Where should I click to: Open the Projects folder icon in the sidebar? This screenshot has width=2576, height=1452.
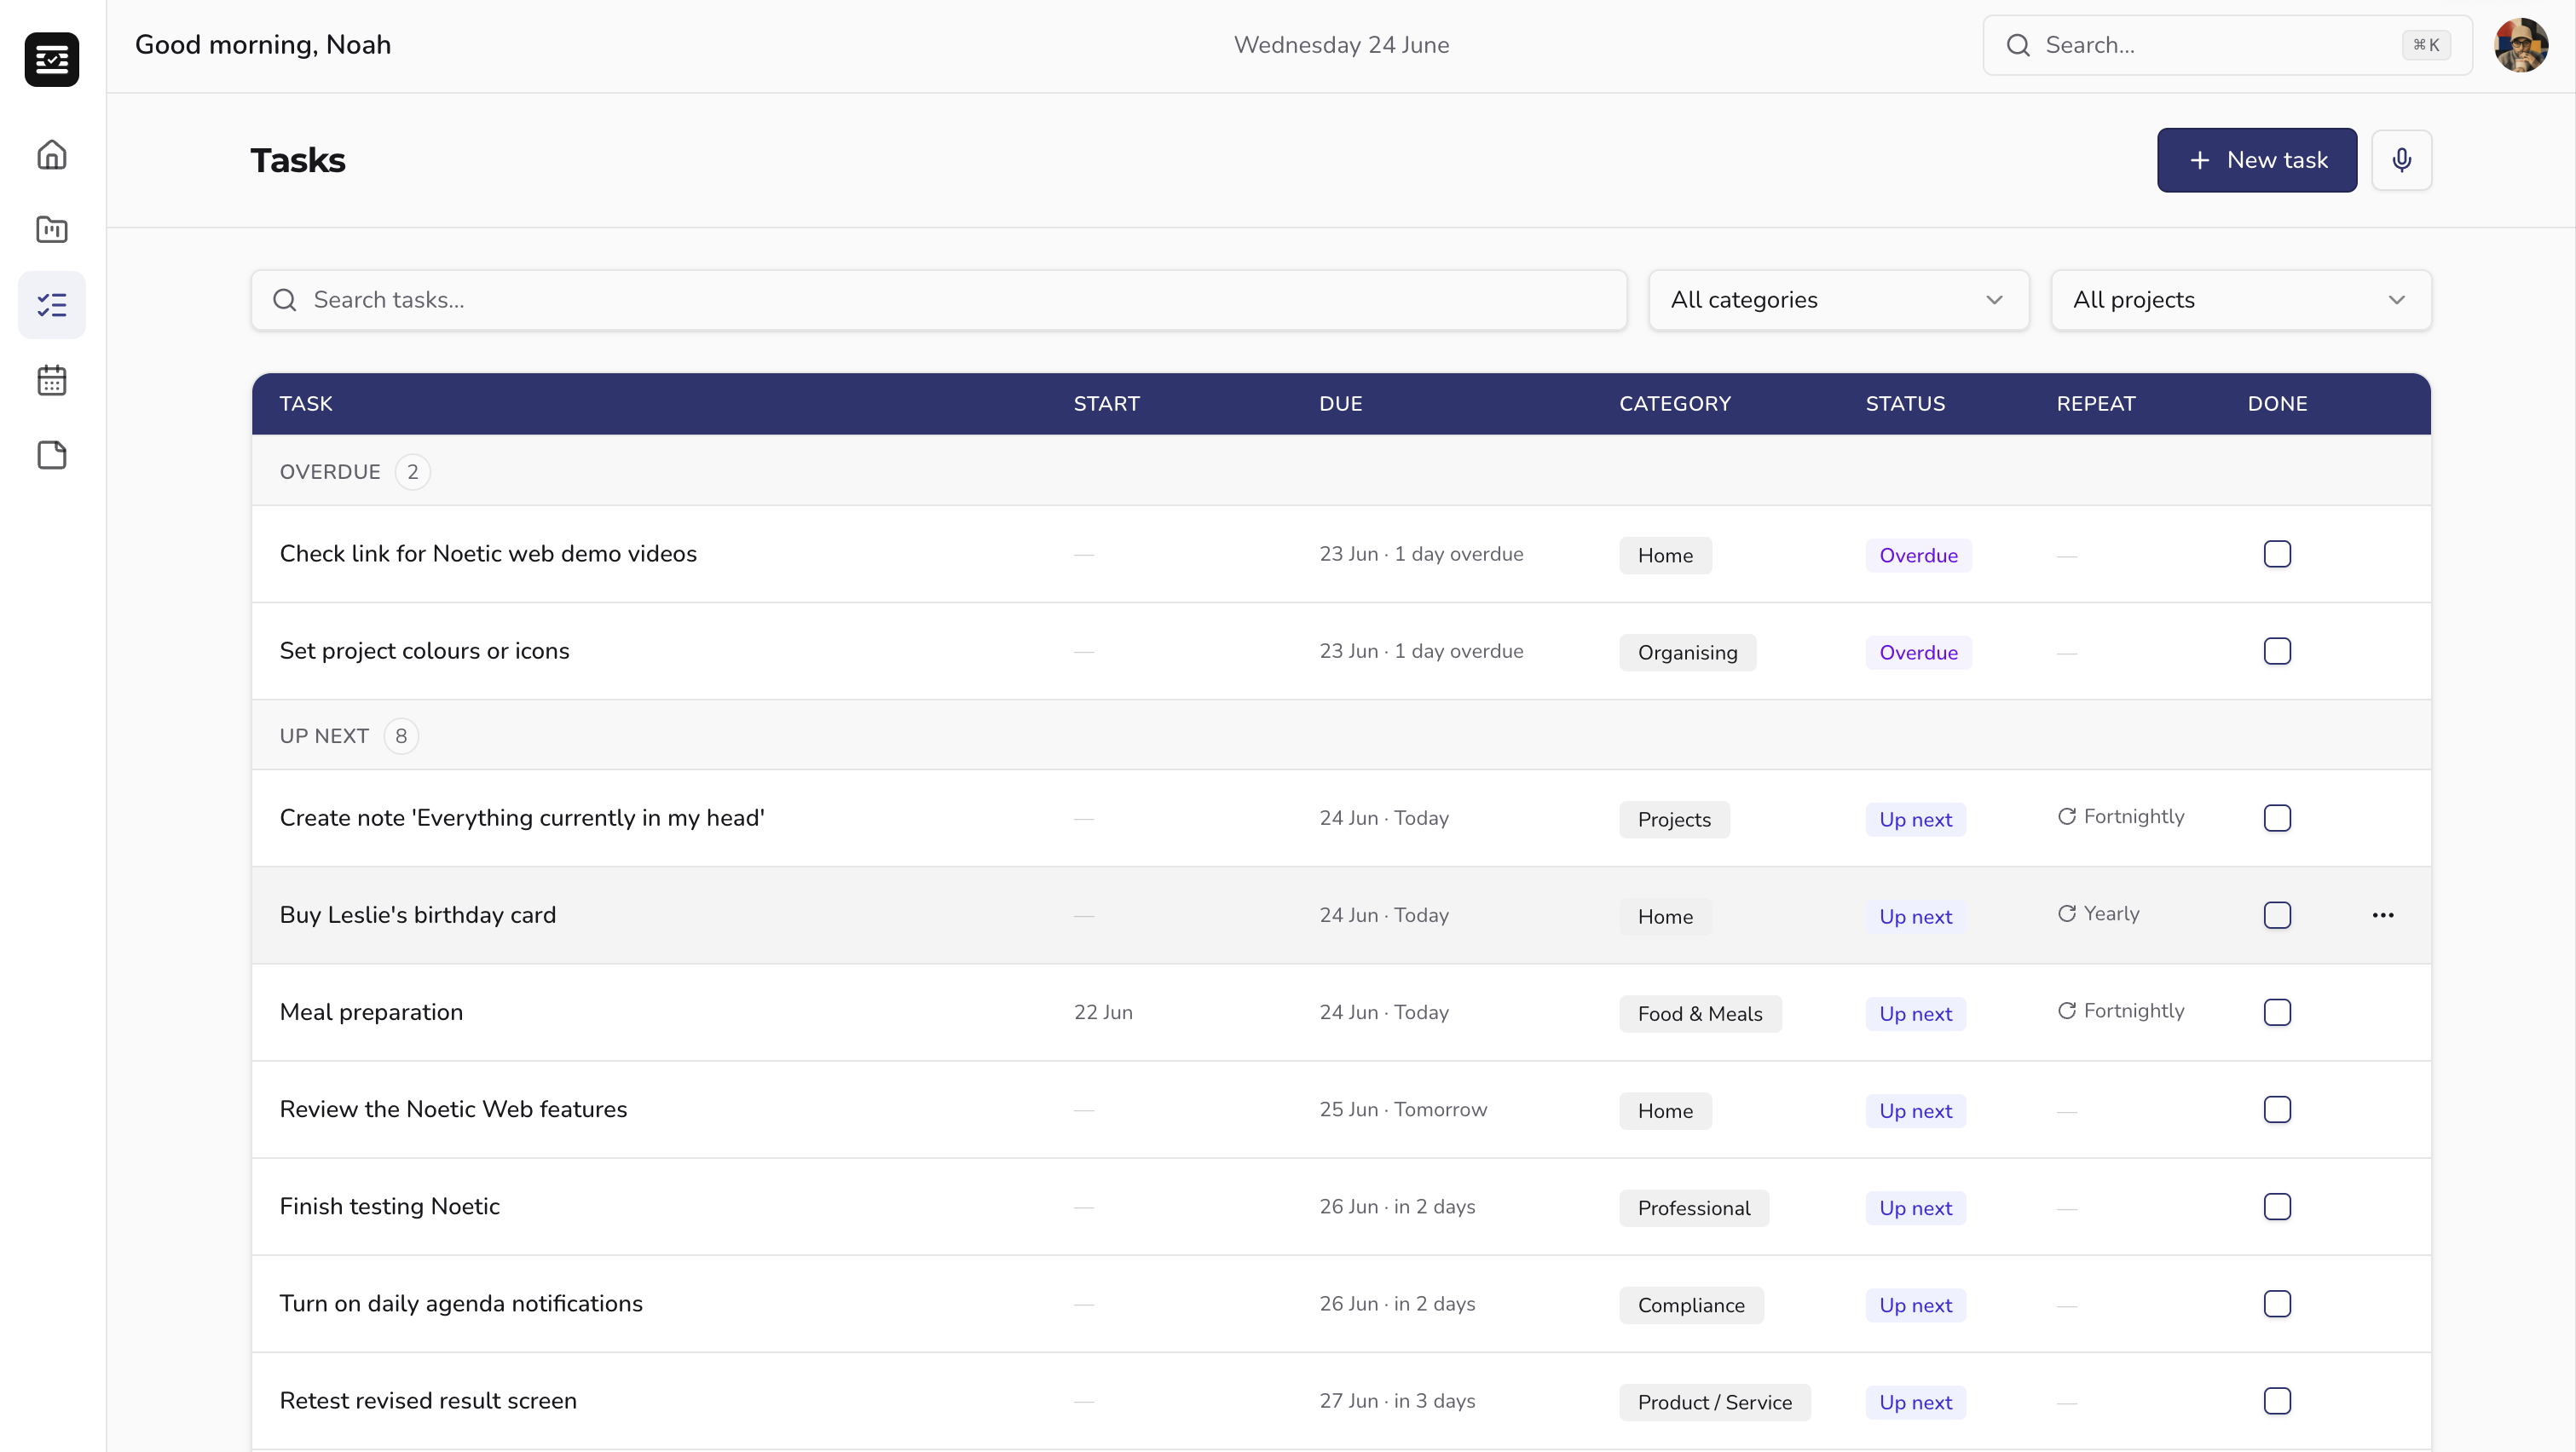click(x=52, y=230)
